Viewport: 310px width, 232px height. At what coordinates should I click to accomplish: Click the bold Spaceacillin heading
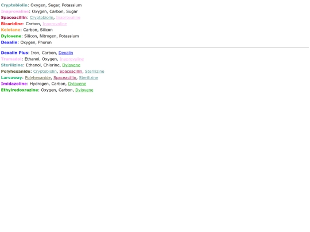coord(14,18)
